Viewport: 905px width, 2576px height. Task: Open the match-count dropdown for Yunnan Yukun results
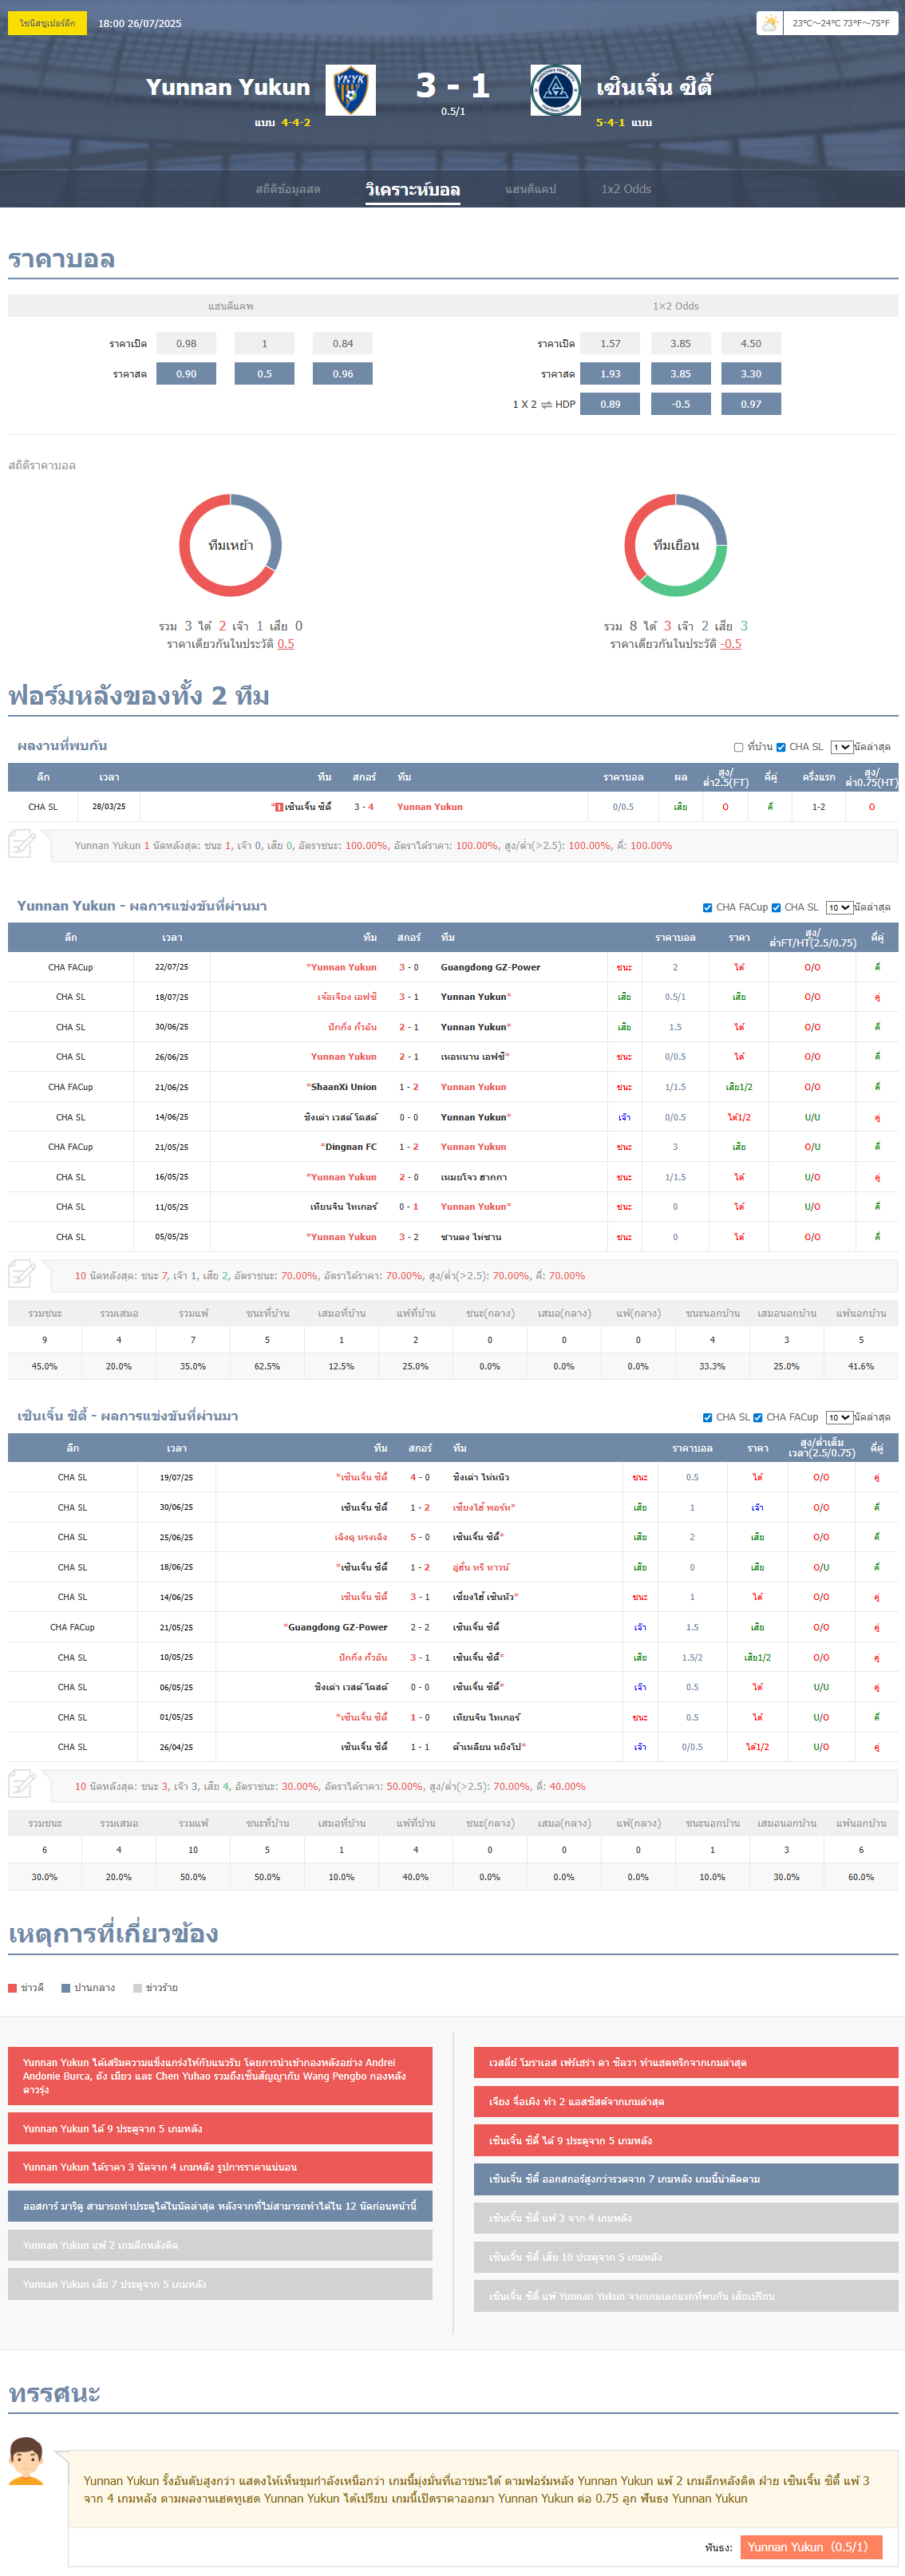click(x=839, y=908)
